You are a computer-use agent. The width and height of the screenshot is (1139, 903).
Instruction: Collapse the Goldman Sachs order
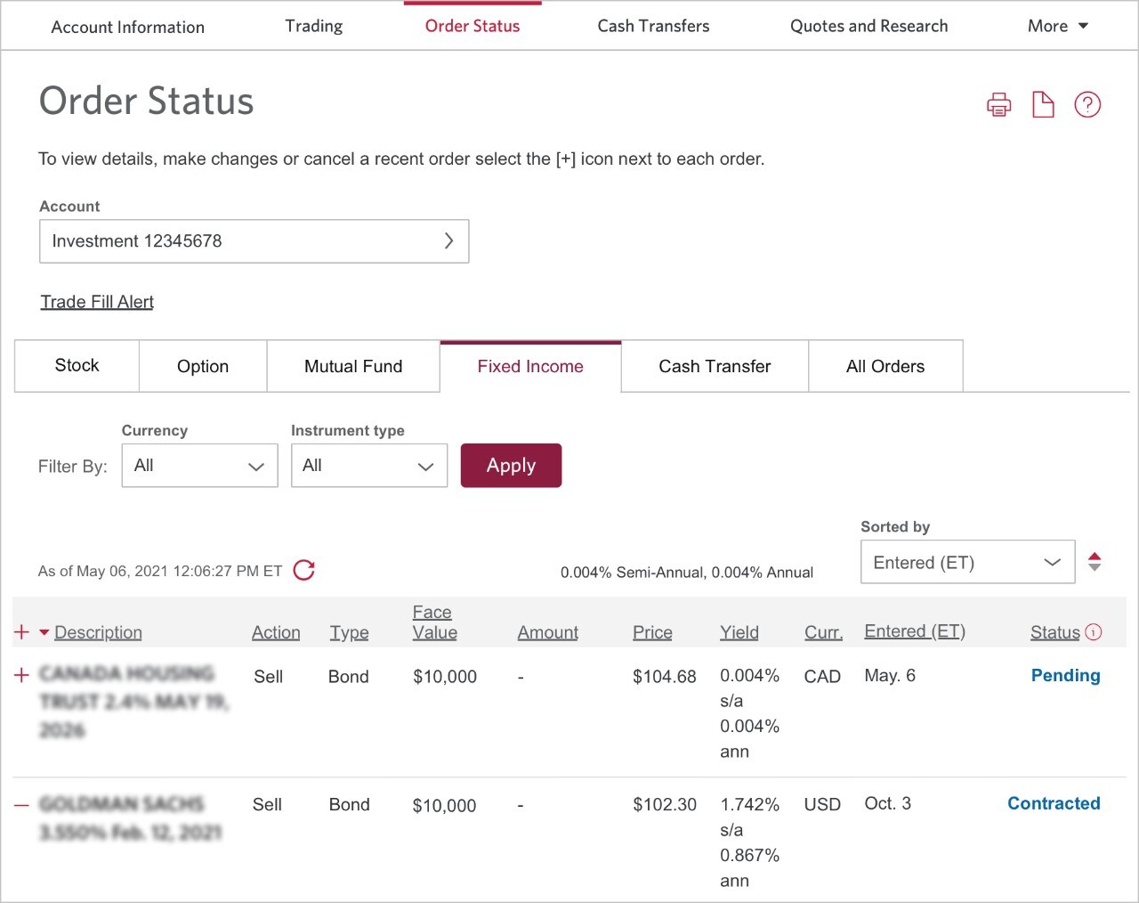[x=22, y=805]
